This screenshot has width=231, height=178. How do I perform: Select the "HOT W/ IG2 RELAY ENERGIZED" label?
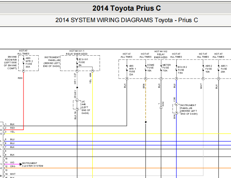(161, 54)
